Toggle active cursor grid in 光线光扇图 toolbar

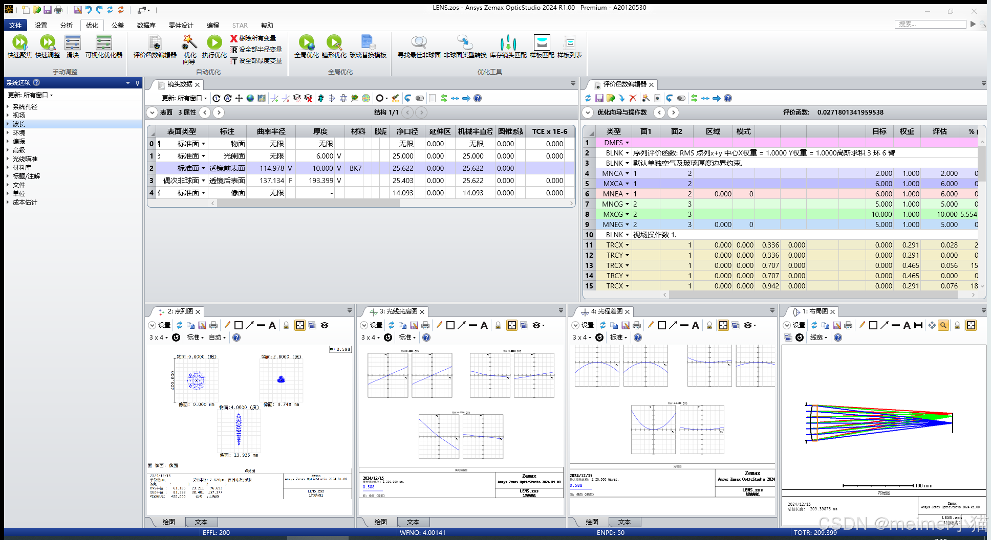coord(512,325)
